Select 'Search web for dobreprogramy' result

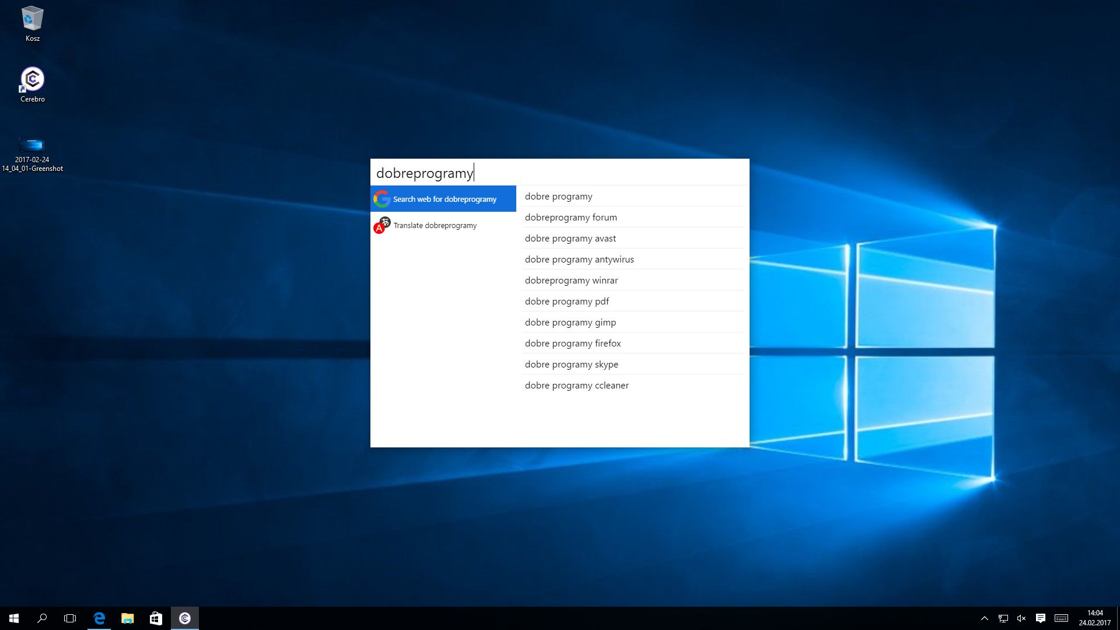tap(444, 199)
